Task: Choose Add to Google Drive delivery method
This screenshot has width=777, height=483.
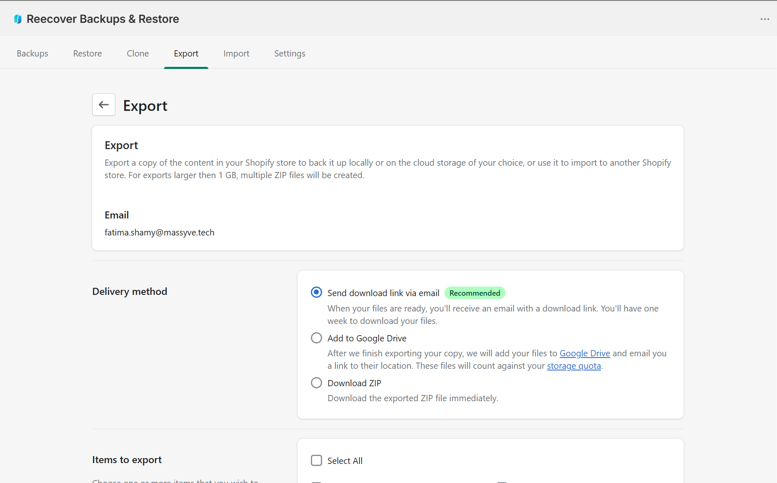Action: (316, 338)
